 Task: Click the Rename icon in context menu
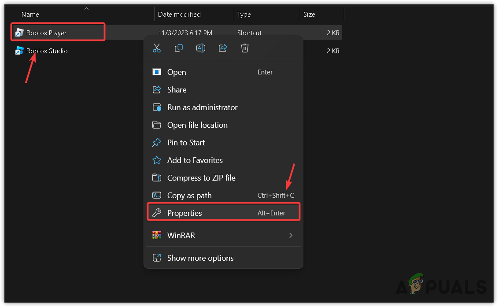click(x=201, y=48)
